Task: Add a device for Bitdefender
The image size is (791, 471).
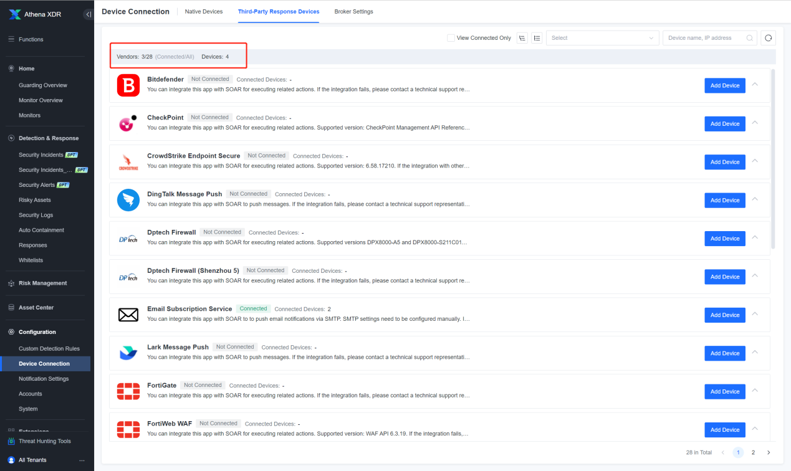Action: click(725, 85)
